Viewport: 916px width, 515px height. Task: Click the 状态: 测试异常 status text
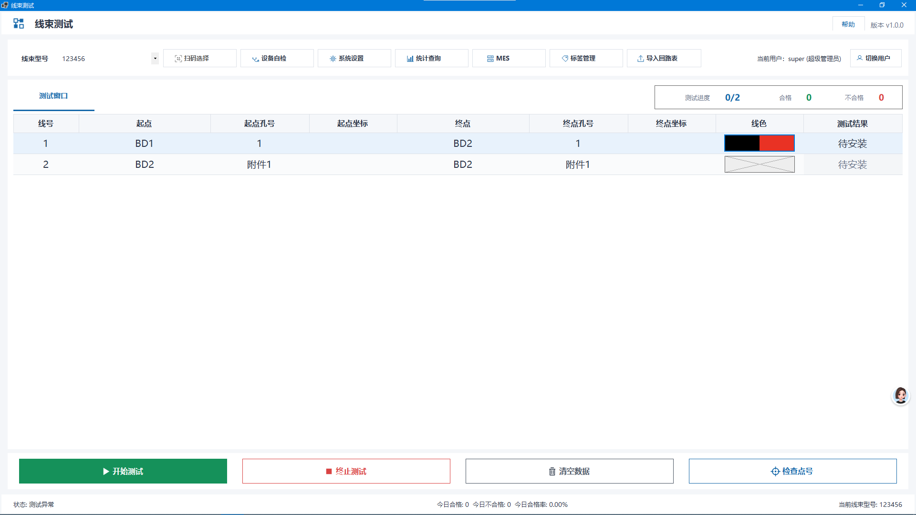click(34, 505)
